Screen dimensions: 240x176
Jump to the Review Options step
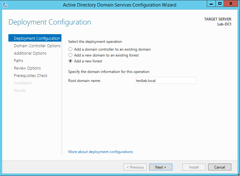pyautogui.click(x=27, y=68)
